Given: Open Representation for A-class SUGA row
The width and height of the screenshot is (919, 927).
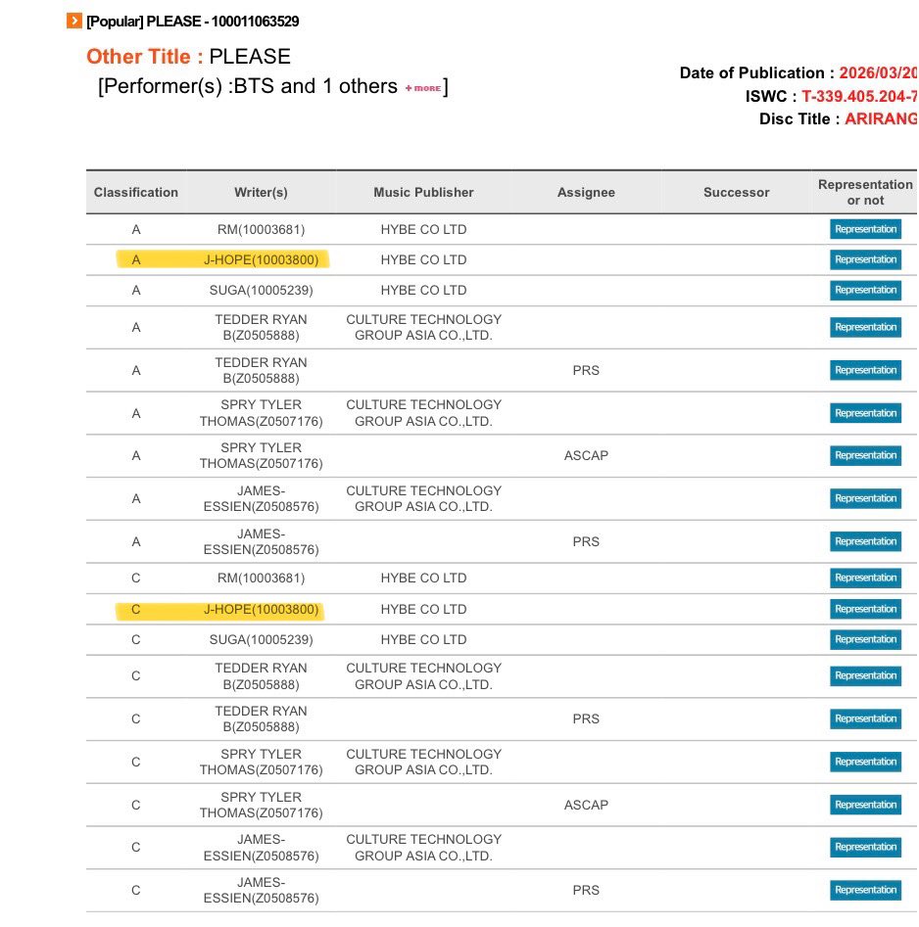Looking at the screenshot, I should (x=865, y=291).
